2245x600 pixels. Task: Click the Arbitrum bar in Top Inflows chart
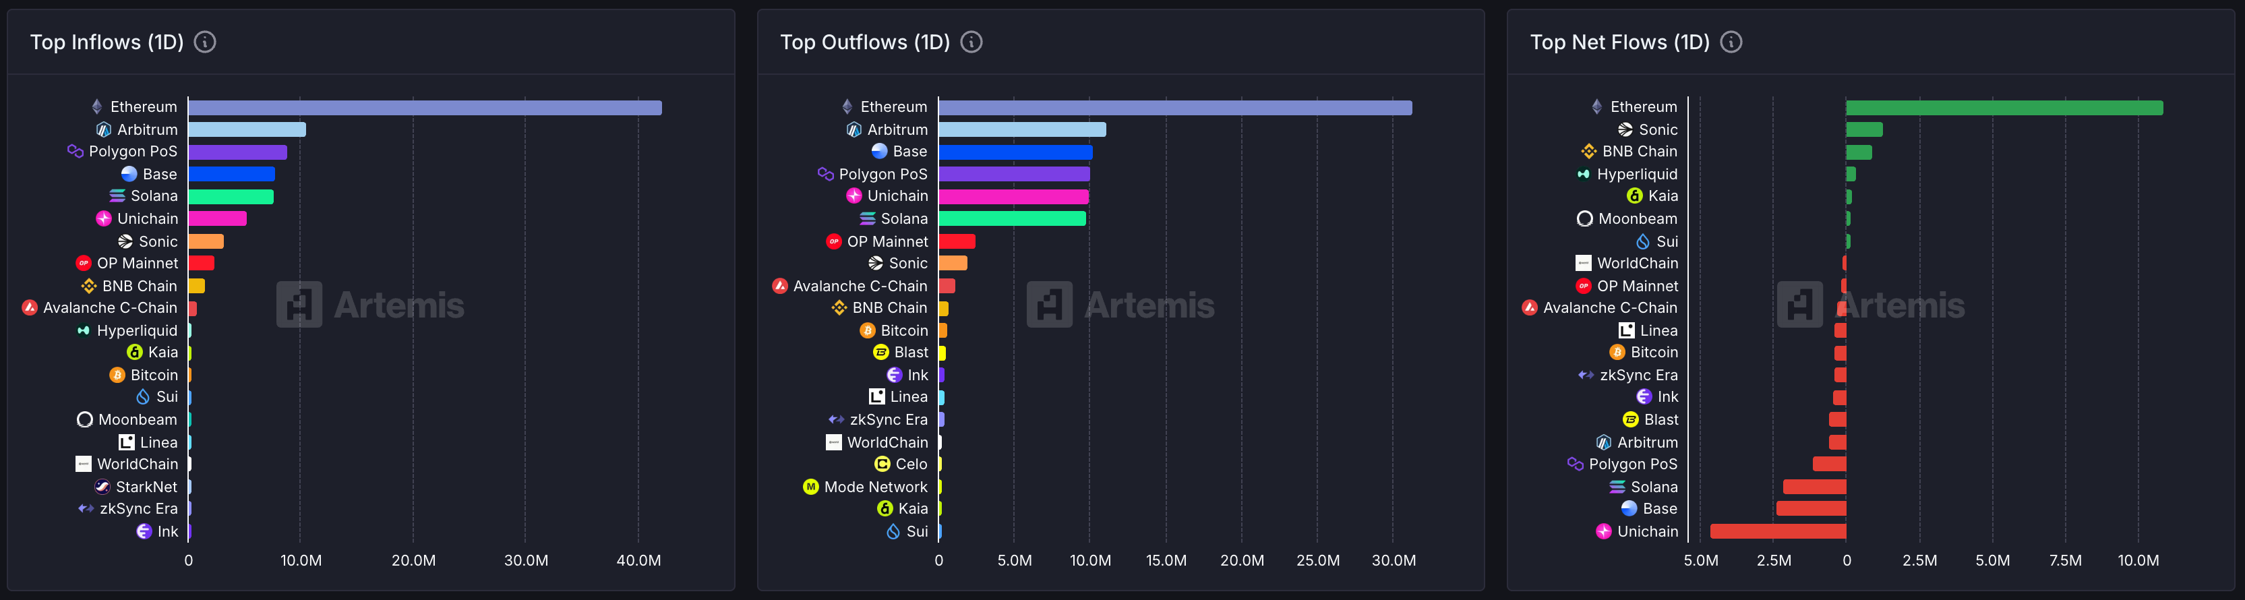(x=247, y=129)
